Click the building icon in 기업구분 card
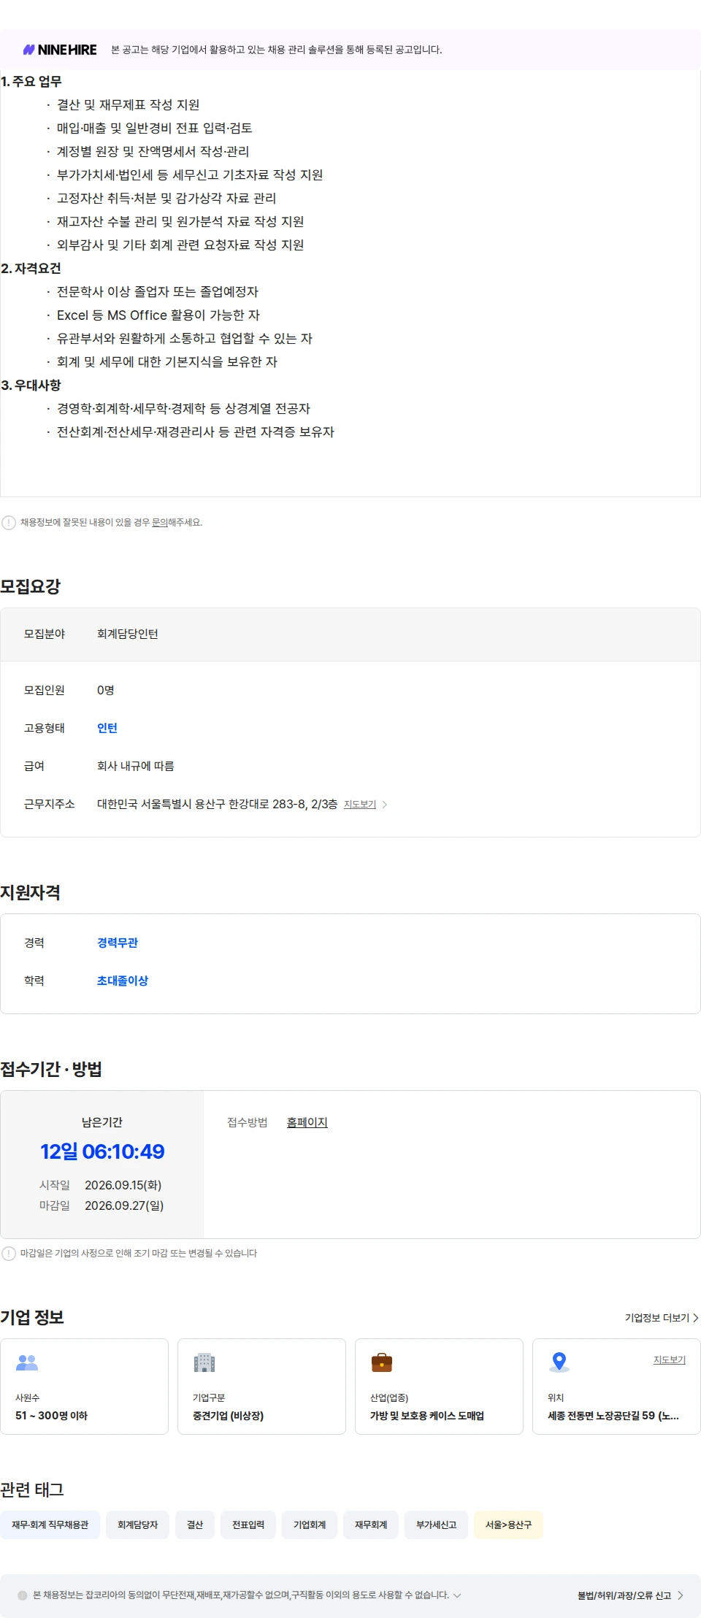Viewport: 701px width, 1618px height. (204, 1362)
